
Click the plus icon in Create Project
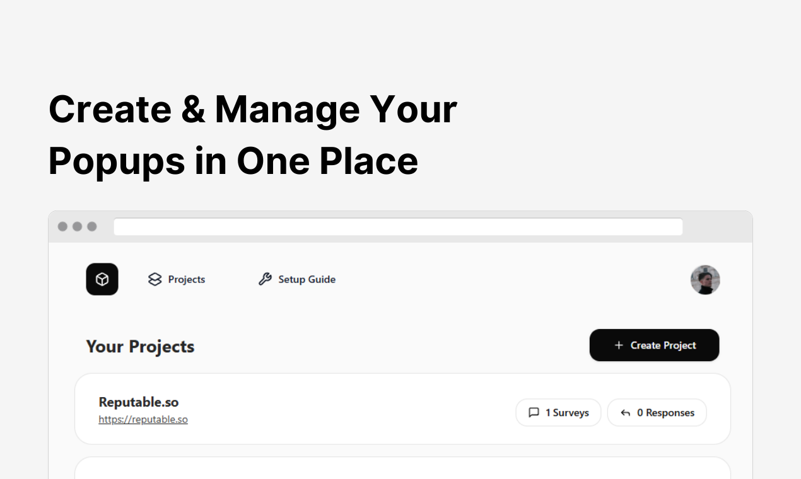click(x=618, y=345)
